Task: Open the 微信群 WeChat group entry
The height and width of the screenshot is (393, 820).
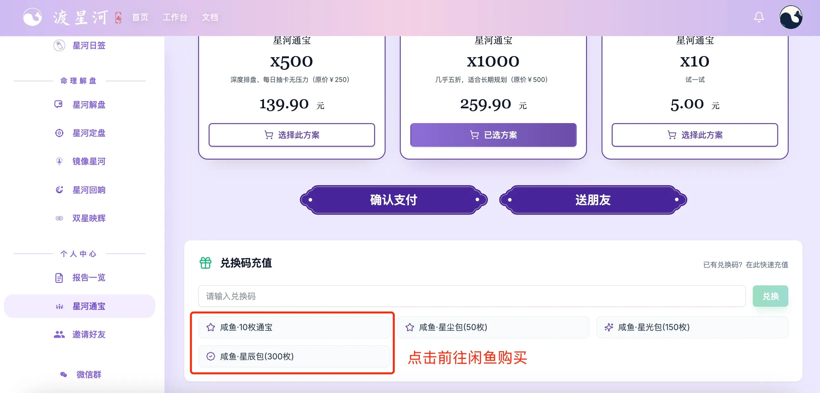Action: coord(88,375)
